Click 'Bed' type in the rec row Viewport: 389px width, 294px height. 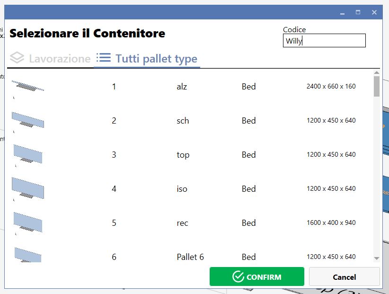pos(249,223)
